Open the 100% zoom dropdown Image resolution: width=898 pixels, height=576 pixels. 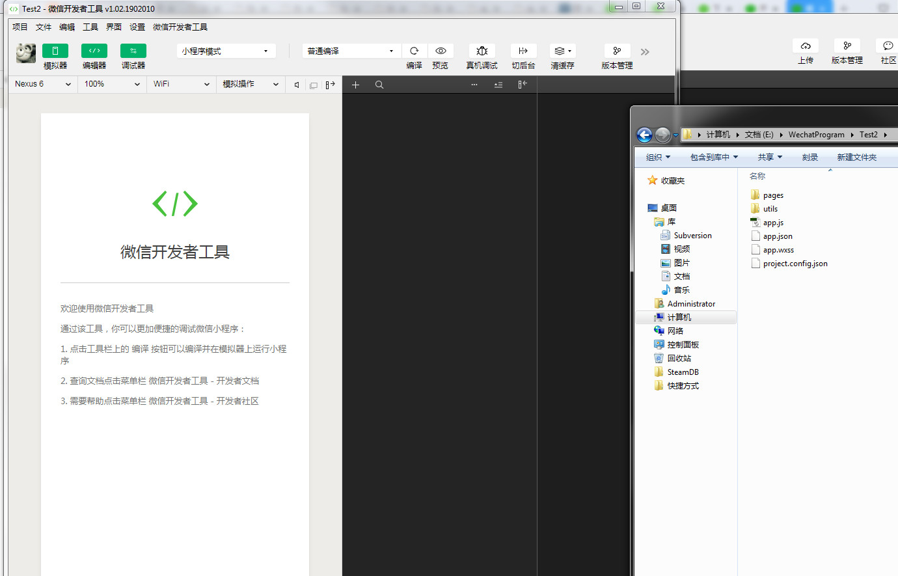tap(112, 84)
